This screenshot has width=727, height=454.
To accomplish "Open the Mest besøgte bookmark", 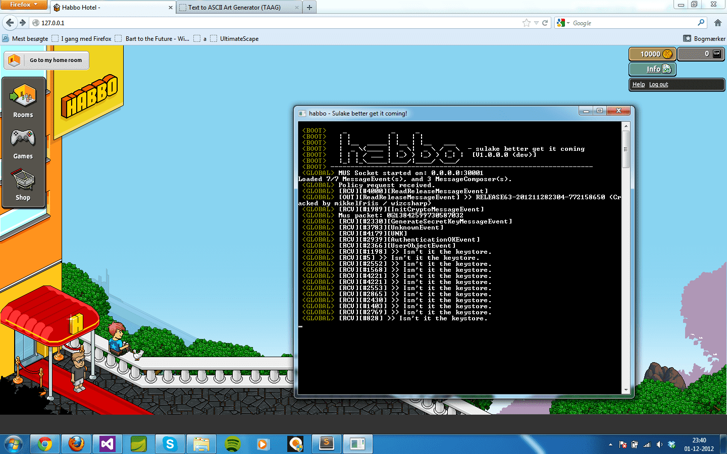I will pyautogui.click(x=25, y=38).
